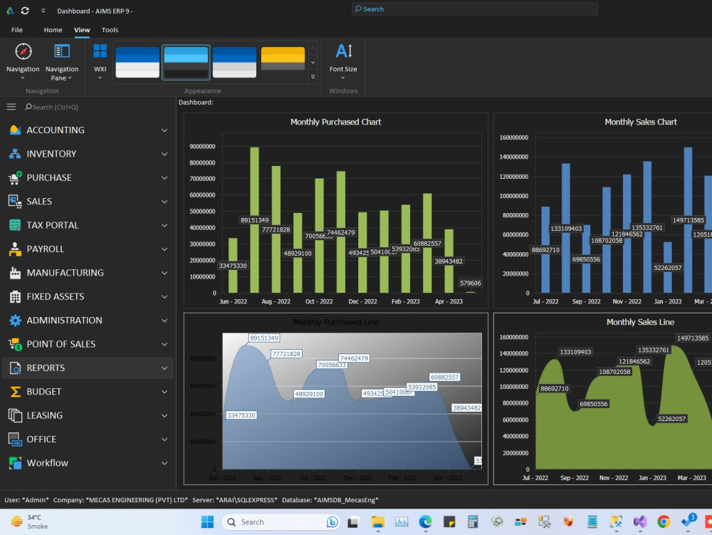This screenshot has width=712, height=535.
Task: Expand the full theme gallery list
Action: [313, 77]
